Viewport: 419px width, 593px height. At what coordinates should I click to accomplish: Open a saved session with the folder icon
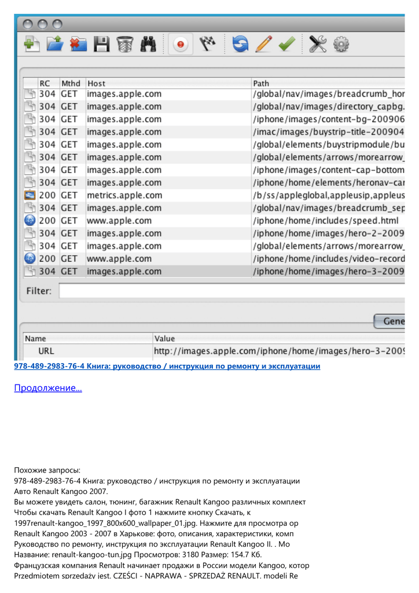(x=54, y=44)
